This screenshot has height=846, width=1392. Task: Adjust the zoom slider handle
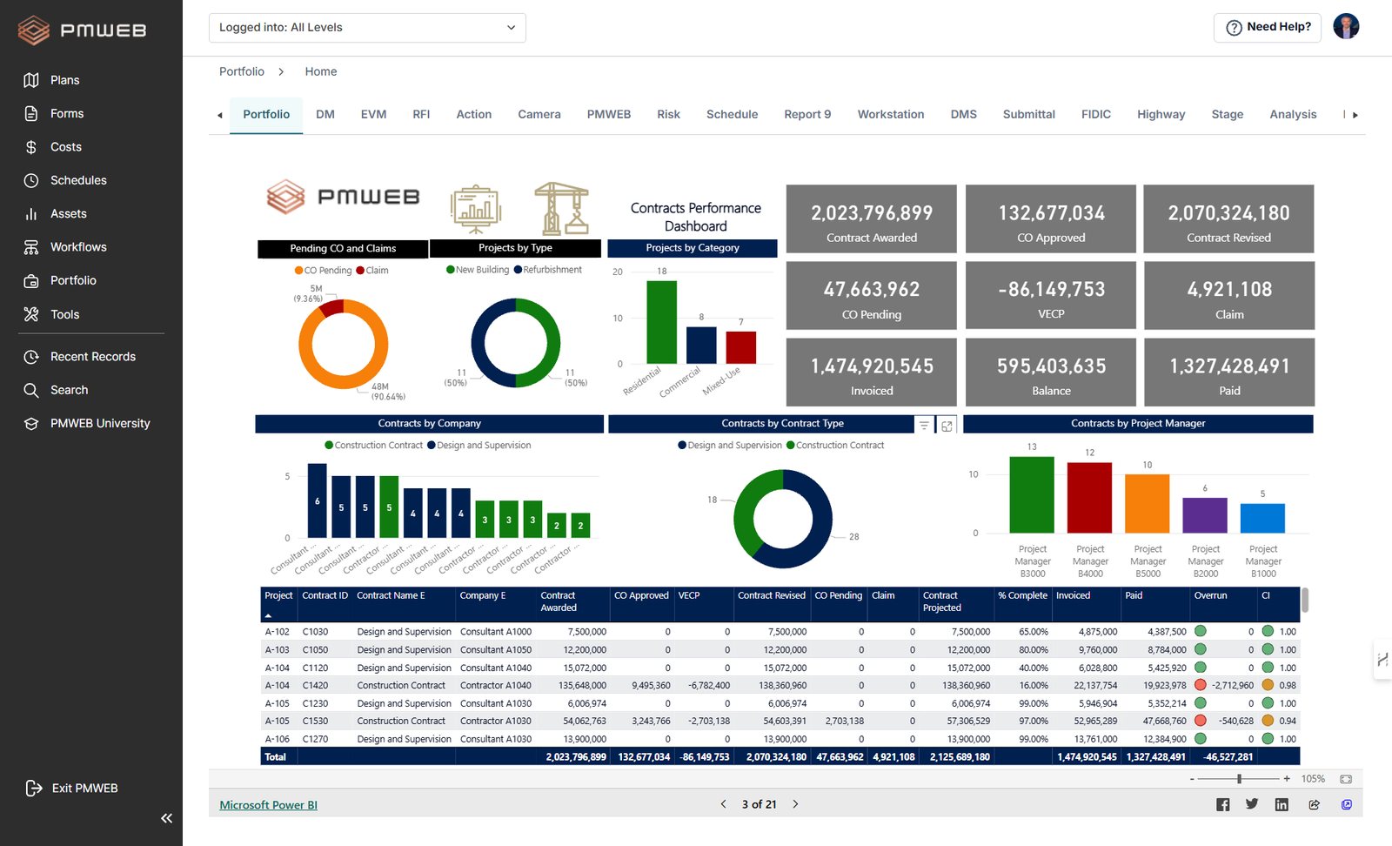[1239, 779]
